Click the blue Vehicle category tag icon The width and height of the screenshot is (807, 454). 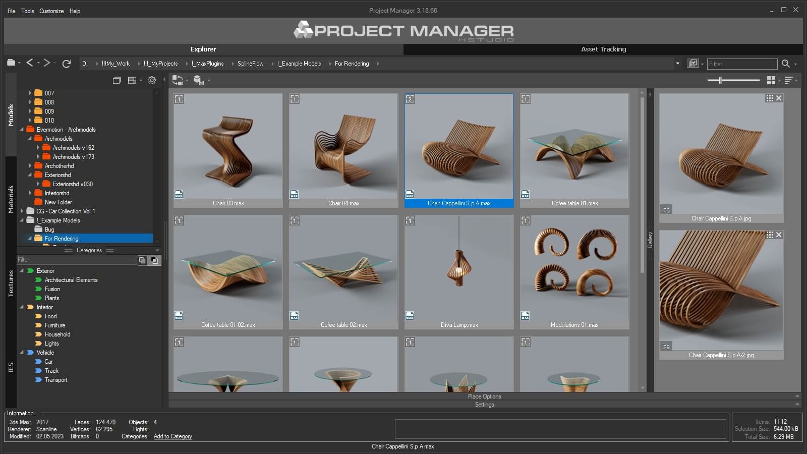pos(30,353)
